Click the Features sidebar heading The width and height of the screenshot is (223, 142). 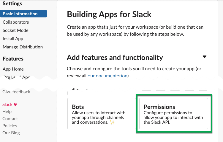[x=13, y=59]
